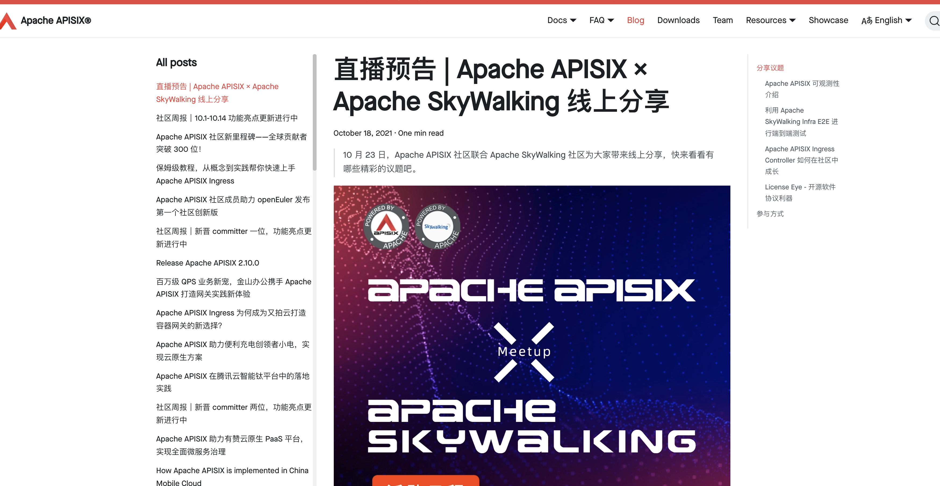
Task: Click the SkyWalking powered-by badge in banner
Action: [437, 226]
